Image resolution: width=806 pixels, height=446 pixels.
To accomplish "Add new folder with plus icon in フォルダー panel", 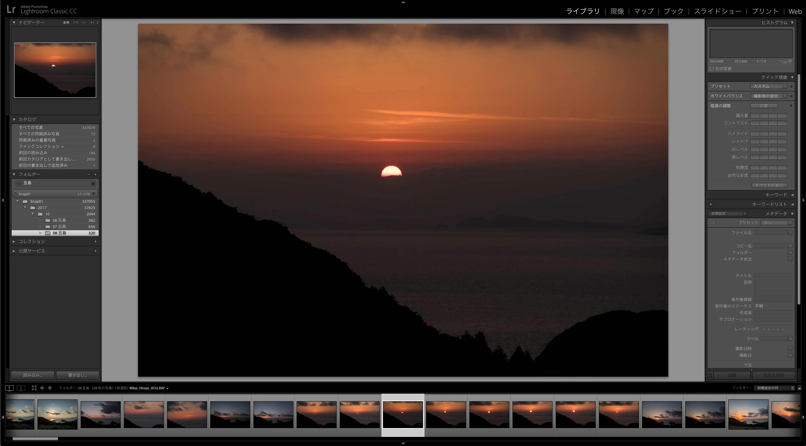I will click(96, 174).
